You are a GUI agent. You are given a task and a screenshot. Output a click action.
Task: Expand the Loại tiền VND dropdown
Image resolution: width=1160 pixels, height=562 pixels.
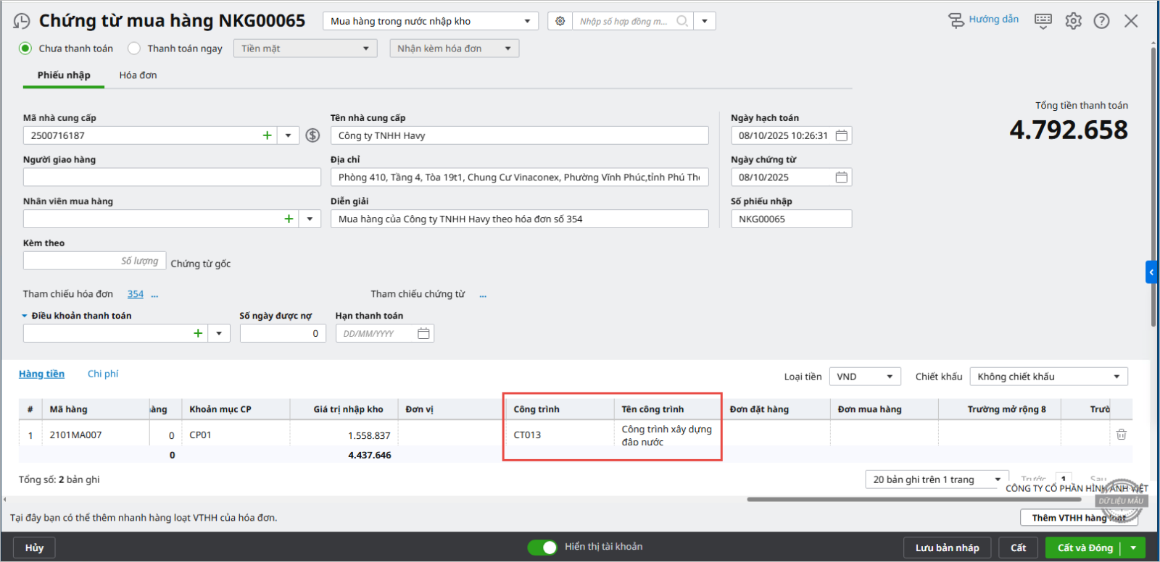[864, 377]
